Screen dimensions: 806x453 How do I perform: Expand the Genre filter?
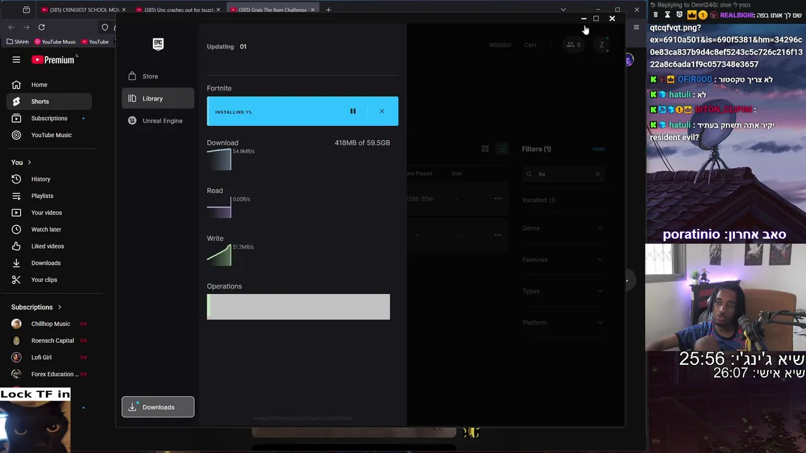tap(562, 228)
